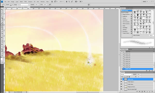This screenshot has height=93, width=155.
Task: Open the File menu
Action: coord(5,2)
